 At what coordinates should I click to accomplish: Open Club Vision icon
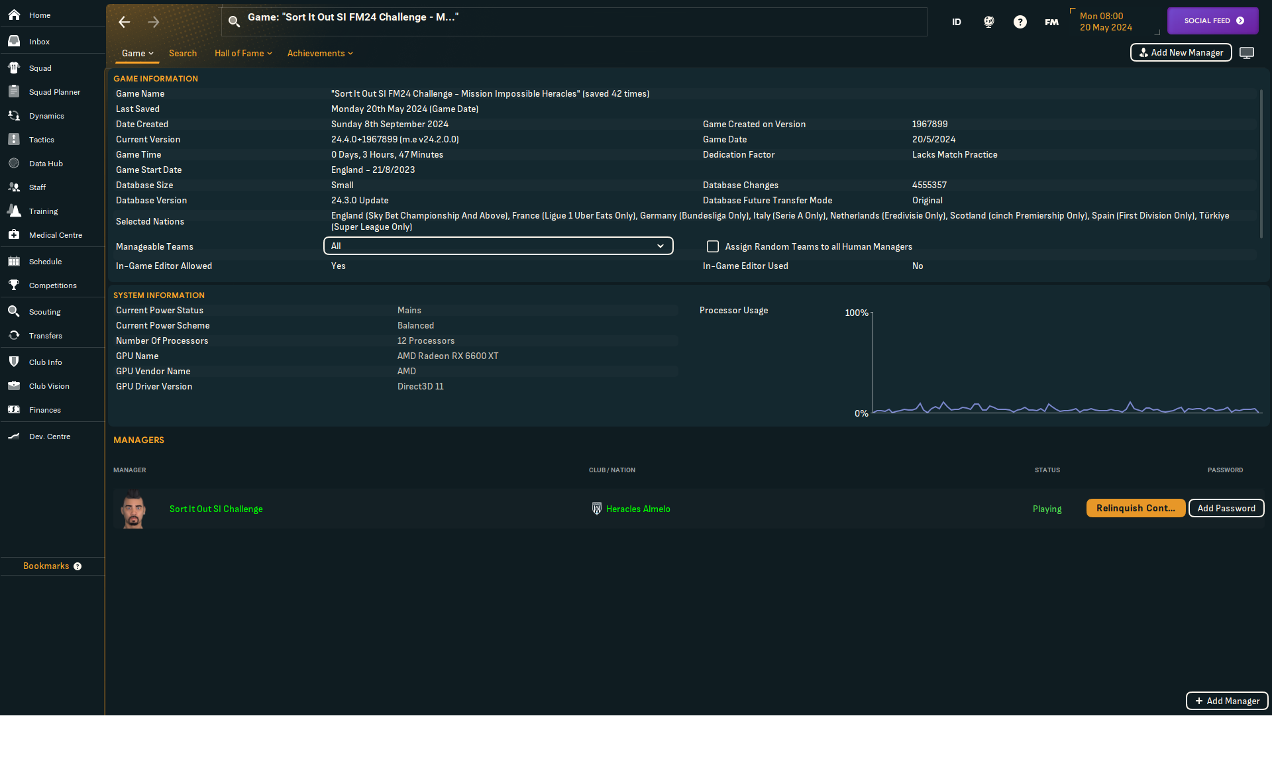click(x=14, y=385)
